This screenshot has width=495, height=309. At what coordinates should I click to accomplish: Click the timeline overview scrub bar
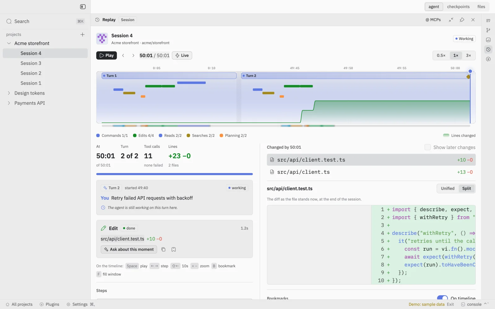tap(286, 126)
